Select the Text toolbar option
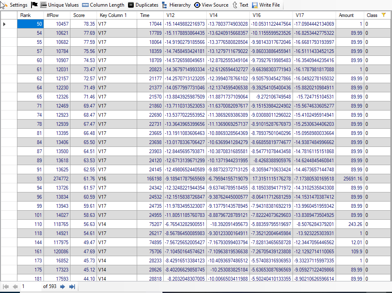 click(240, 5)
